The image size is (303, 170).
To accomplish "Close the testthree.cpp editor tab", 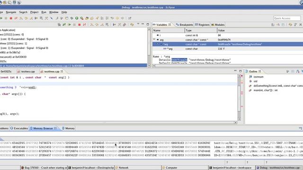I will tap(62, 71).
